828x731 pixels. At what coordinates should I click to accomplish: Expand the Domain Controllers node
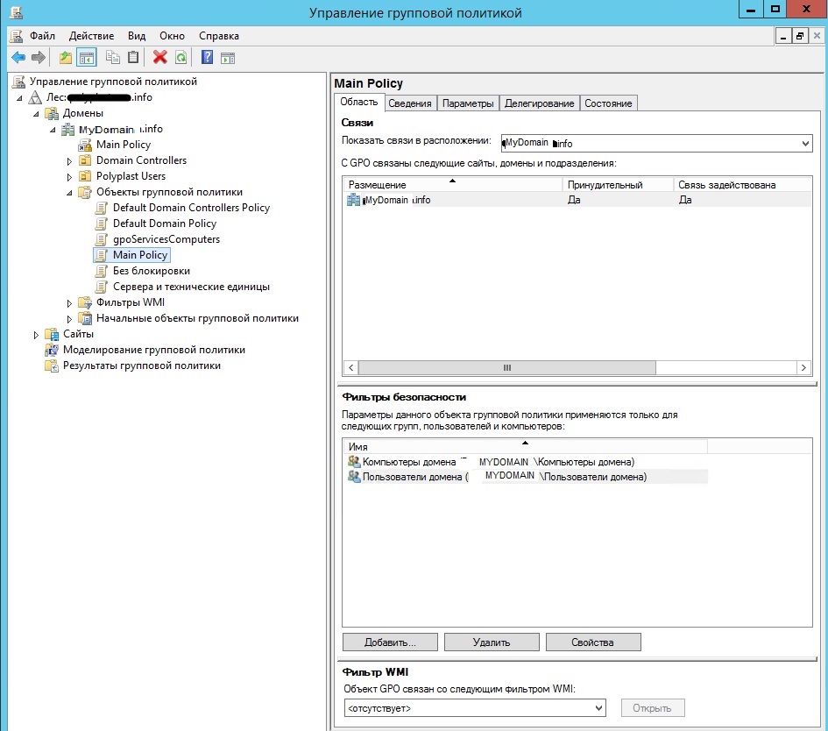(69, 161)
